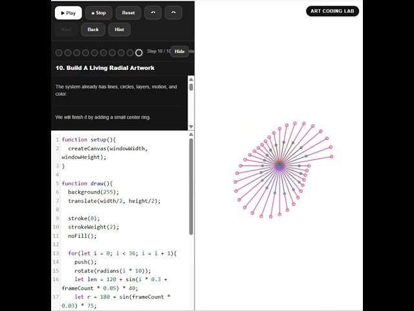Jump to step 2 progress dot
Viewport: 414px width, 311px height.
tap(68, 52)
